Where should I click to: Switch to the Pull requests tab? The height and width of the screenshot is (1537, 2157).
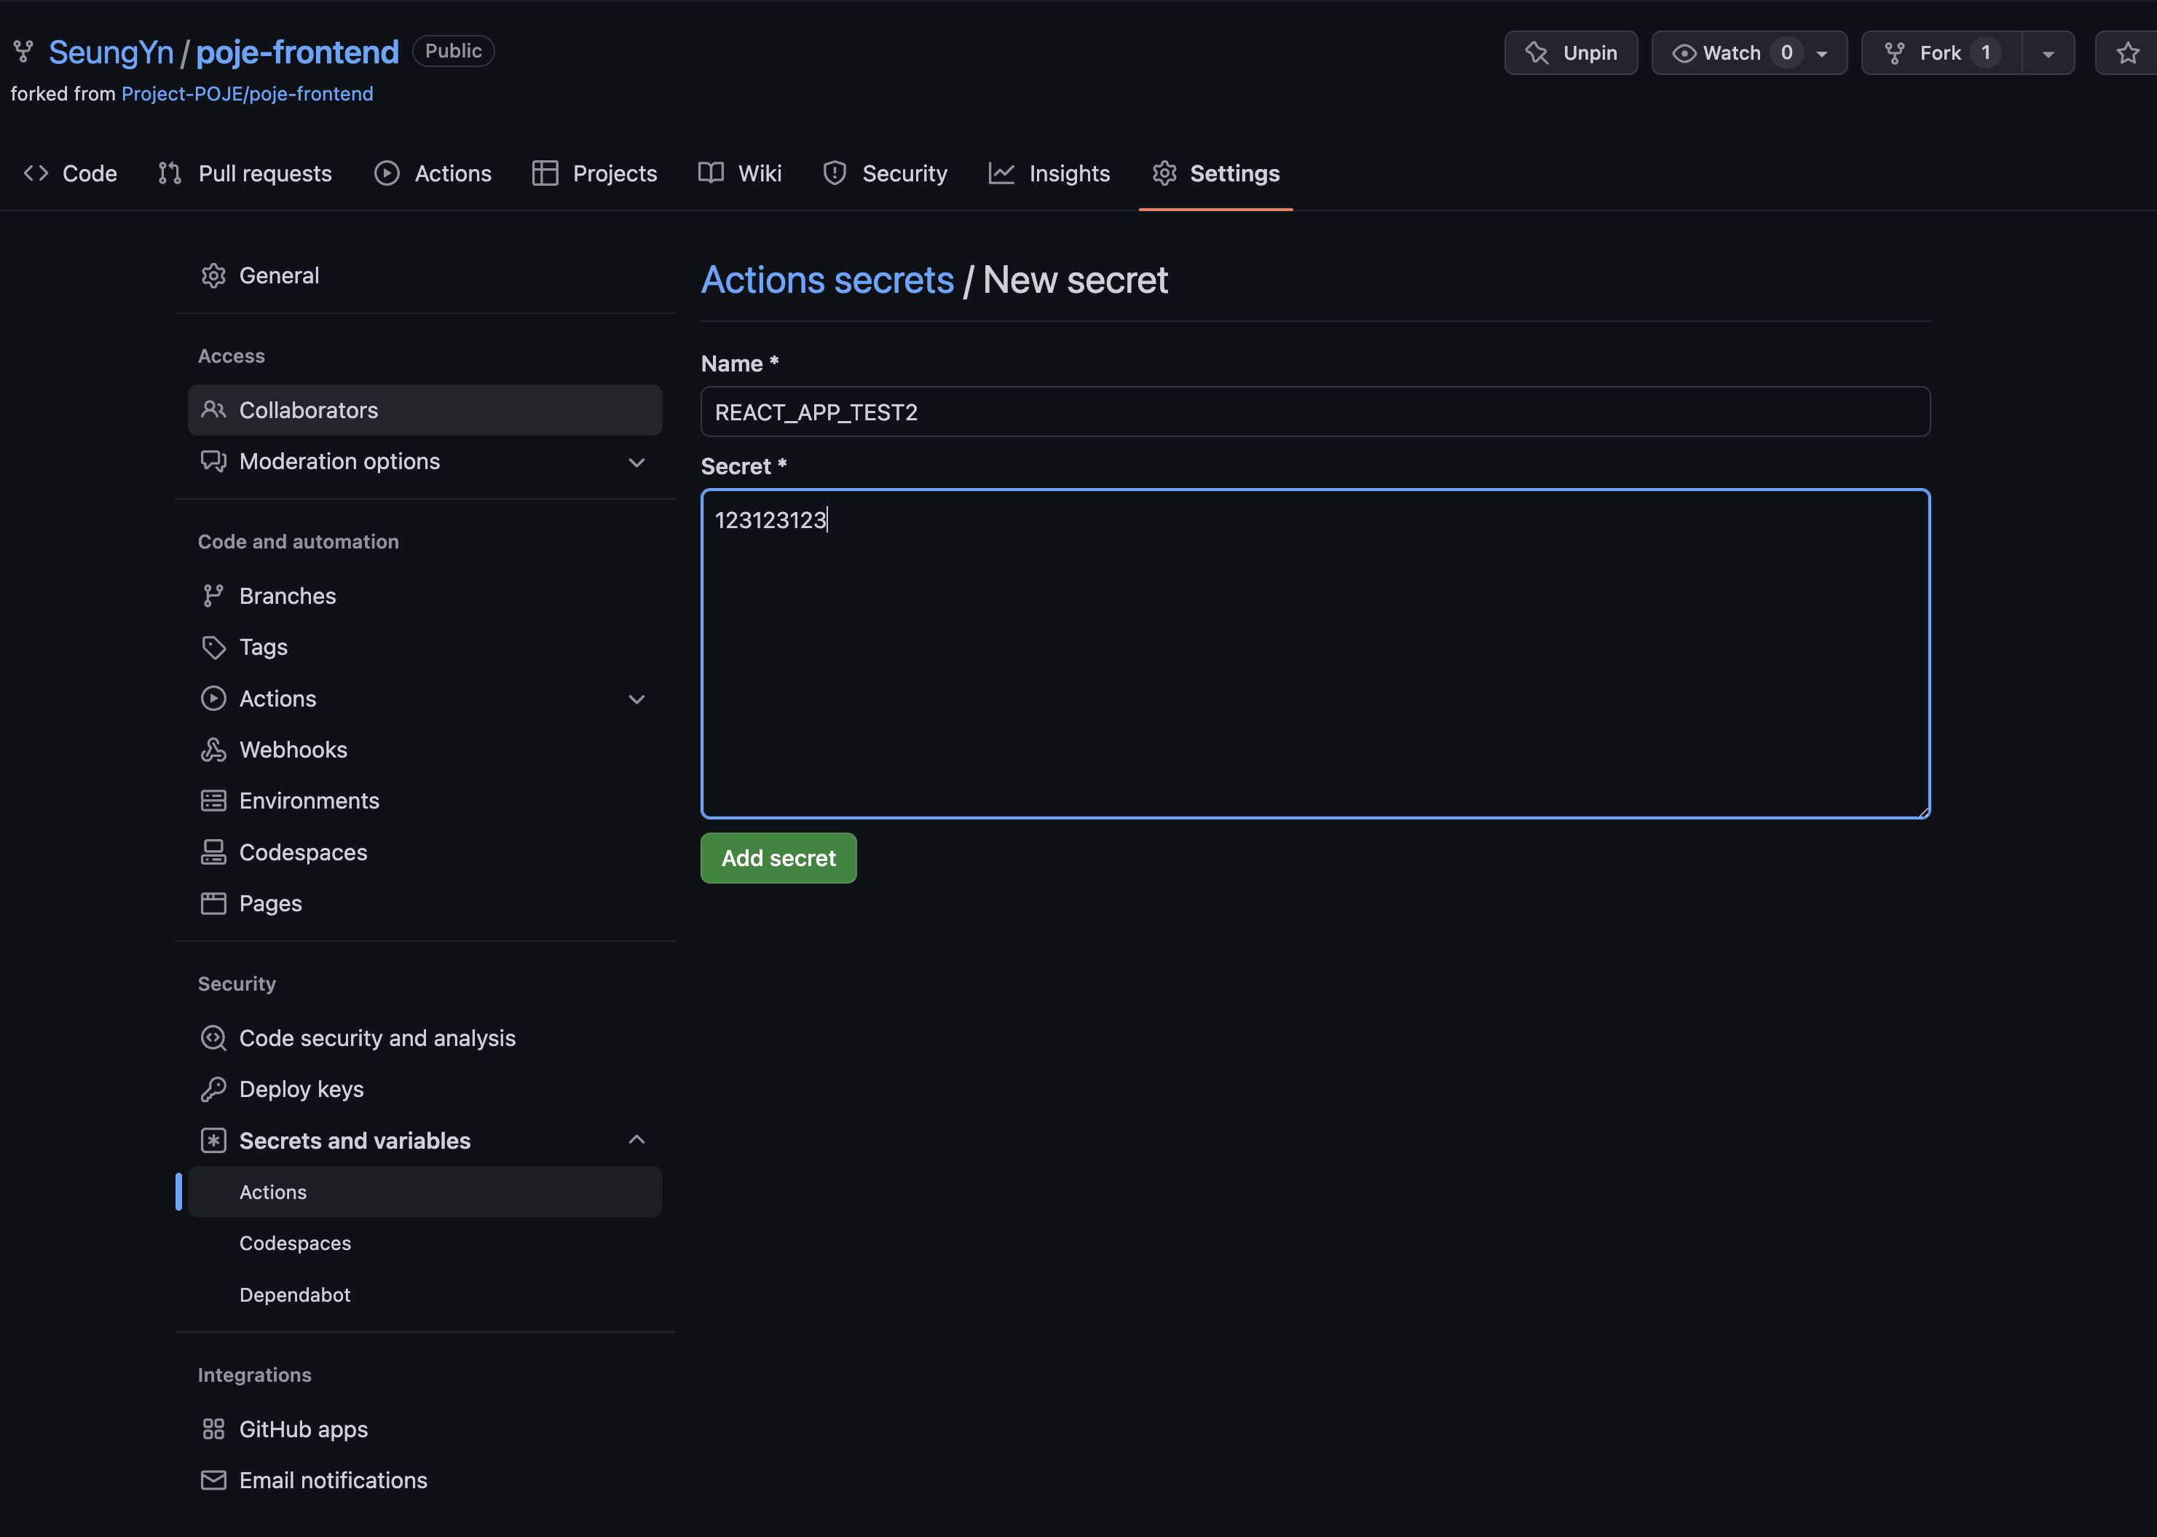pyautogui.click(x=245, y=173)
